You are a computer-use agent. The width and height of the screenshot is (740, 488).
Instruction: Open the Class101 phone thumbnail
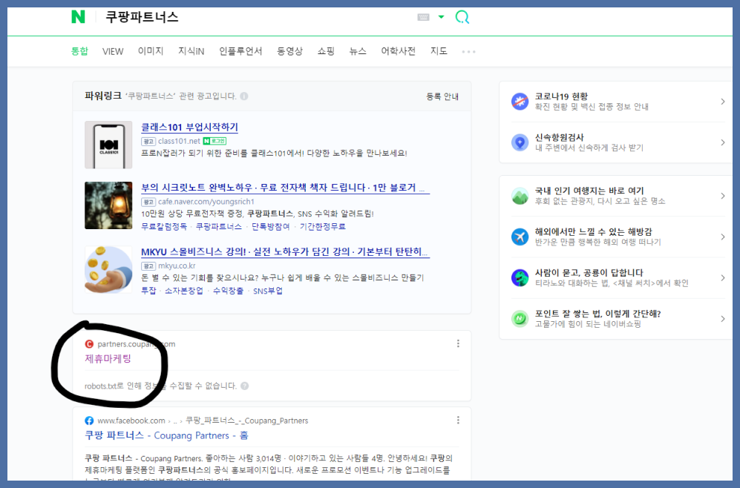(x=108, y=145)
